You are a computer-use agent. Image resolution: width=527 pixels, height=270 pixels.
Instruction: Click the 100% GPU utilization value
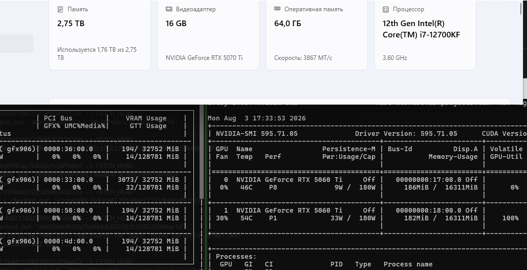tap(510, 218)
